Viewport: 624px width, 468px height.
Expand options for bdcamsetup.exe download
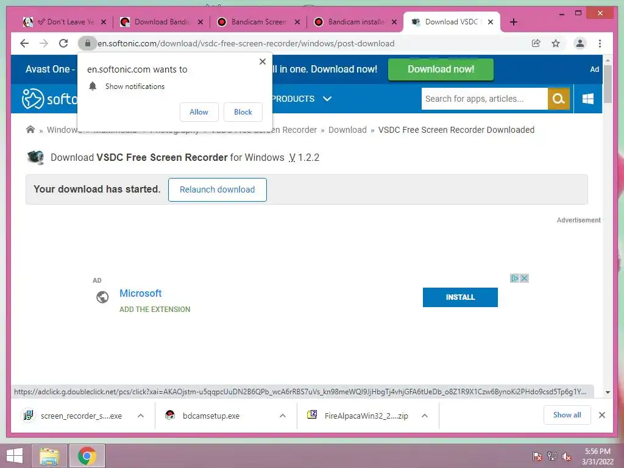pos(283,416)
